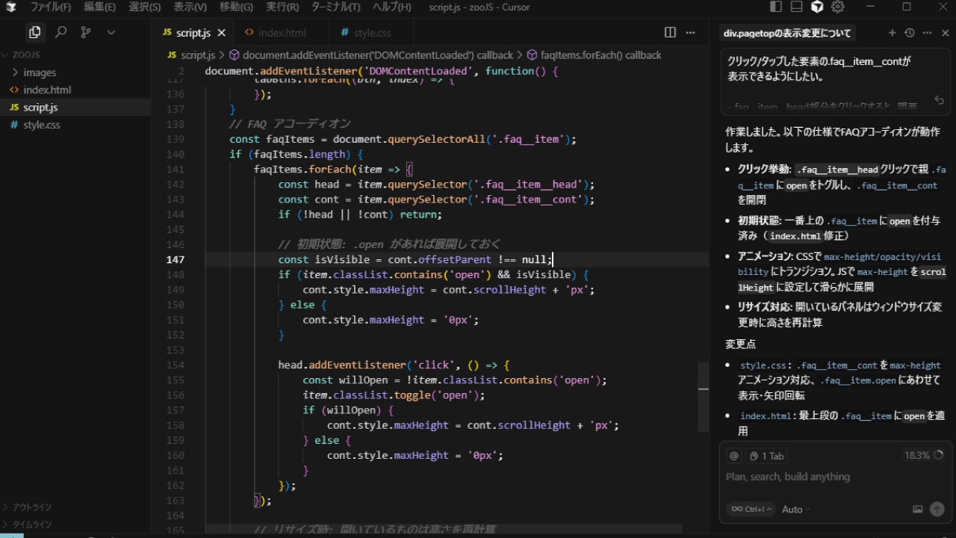Expand the アウトライン section

(x=75, y=507)
